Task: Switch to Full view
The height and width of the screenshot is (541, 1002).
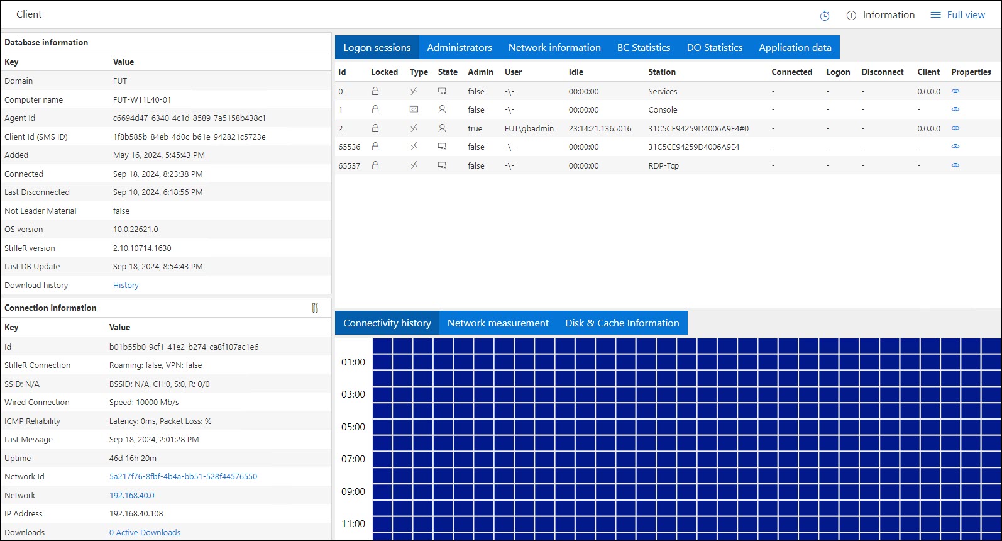Action: pyautogui.click(x=958, y=15)
